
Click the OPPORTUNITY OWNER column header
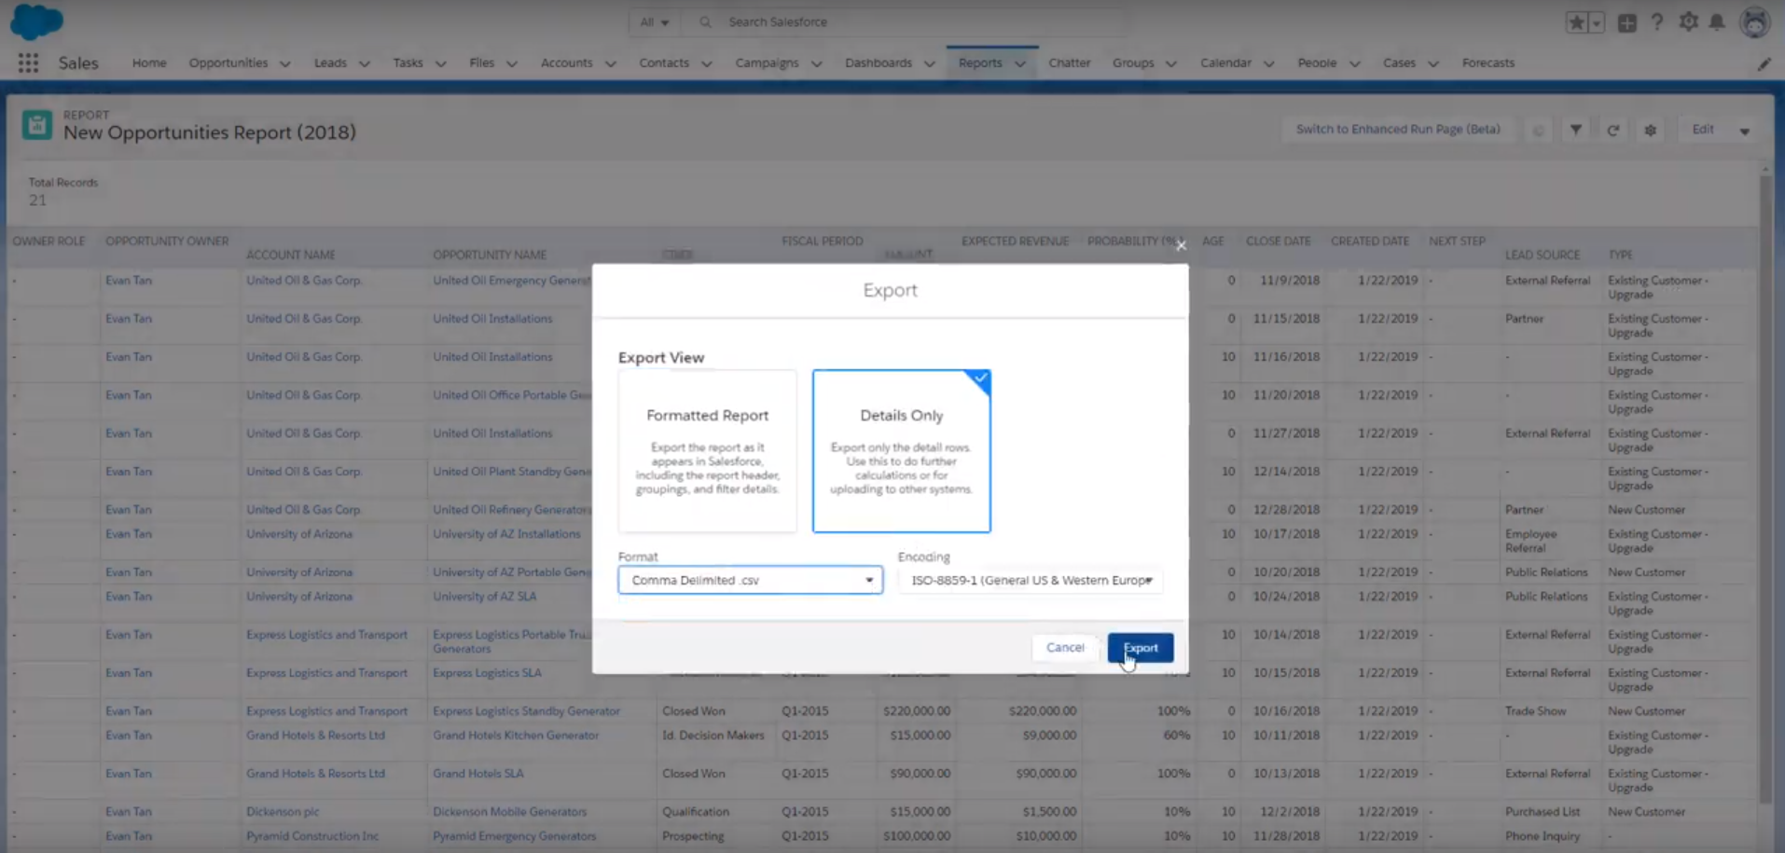click(167, 241)
